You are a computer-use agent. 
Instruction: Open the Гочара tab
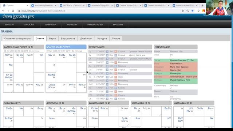pos(116,39)
